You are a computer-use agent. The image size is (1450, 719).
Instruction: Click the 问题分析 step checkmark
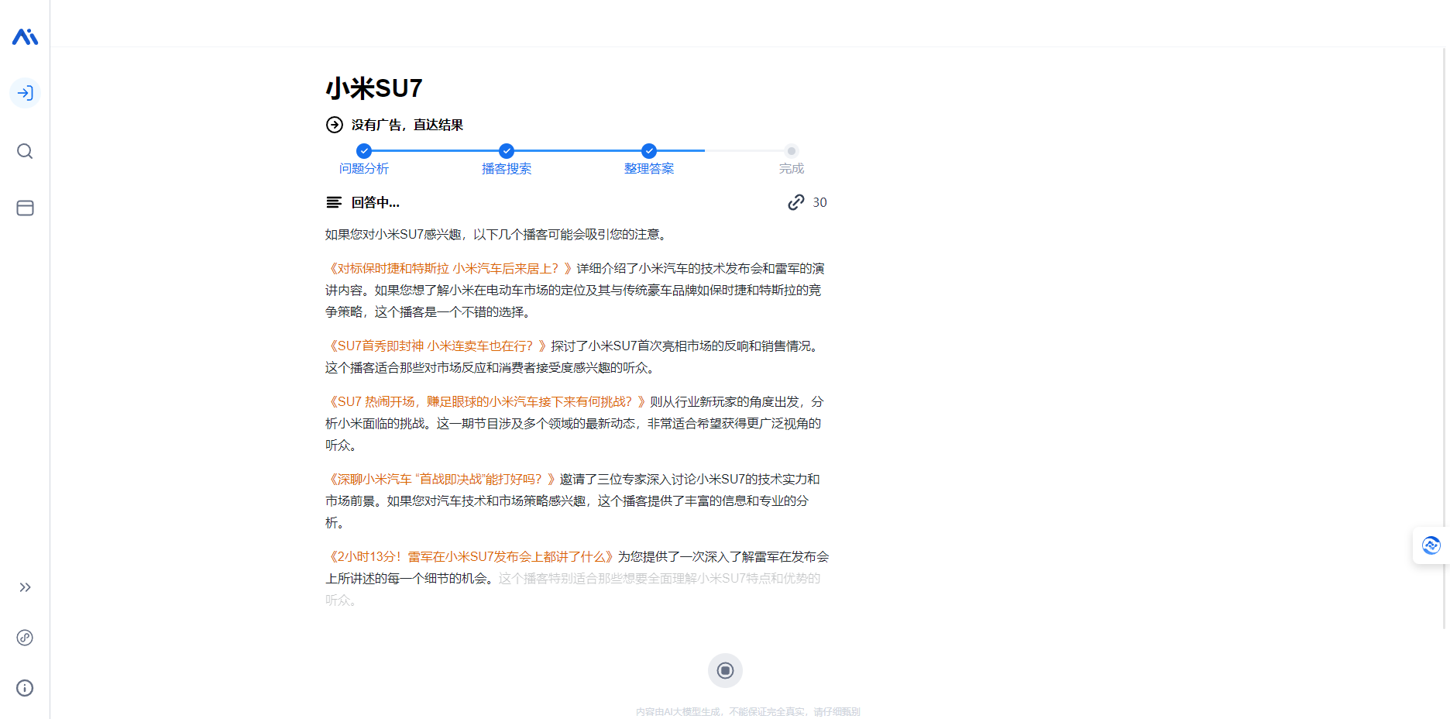(363, 151)
